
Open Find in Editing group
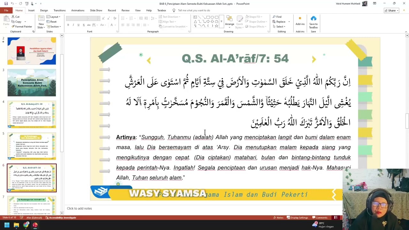pyautogui.click(x=277, y=17)
